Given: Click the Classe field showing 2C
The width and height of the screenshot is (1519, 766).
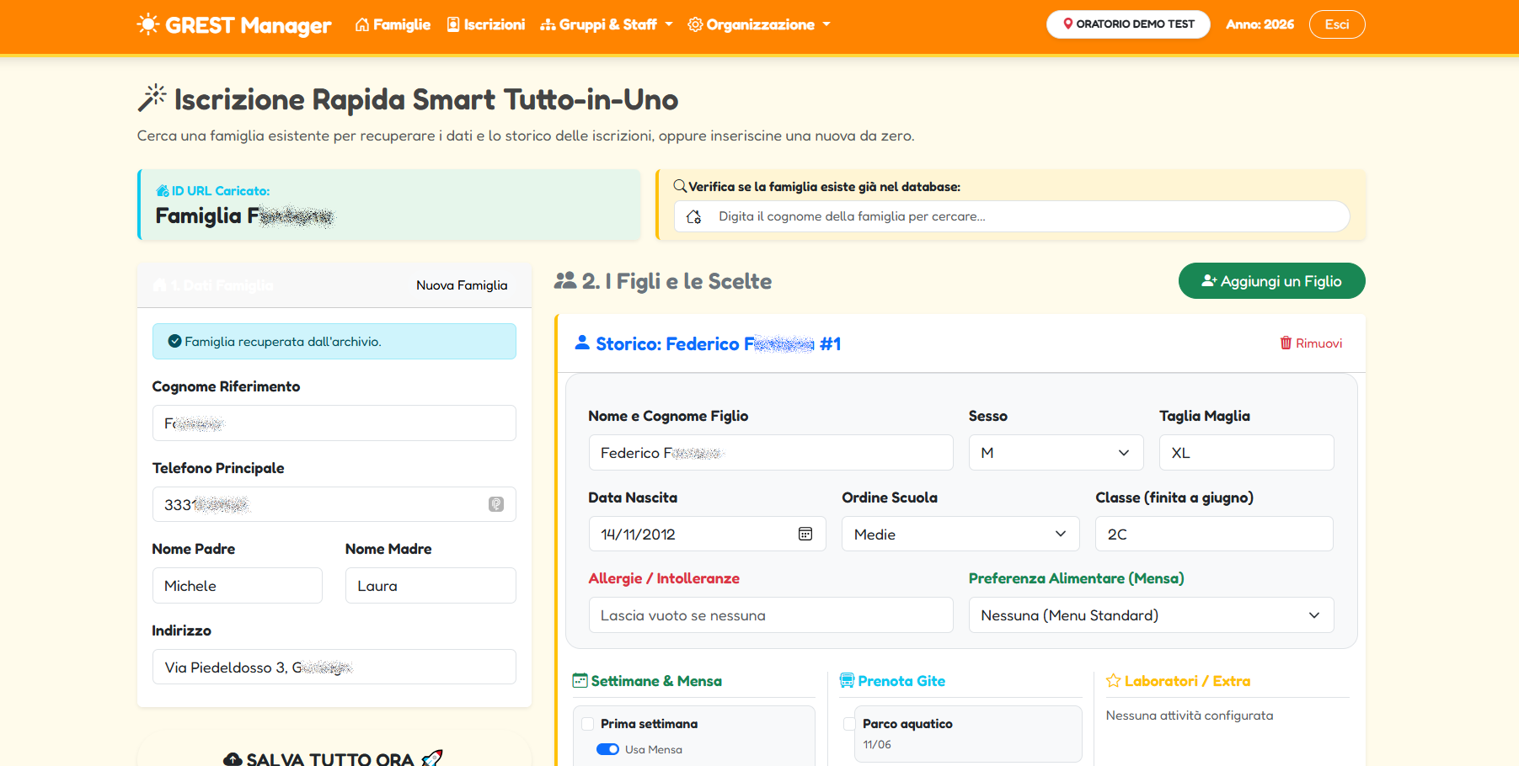Looking at the screenshot, I should [1214, 534].
